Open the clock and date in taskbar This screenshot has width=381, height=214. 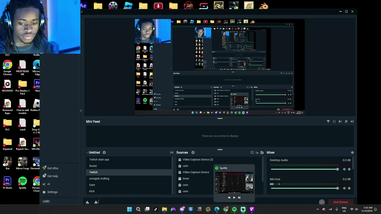coord(367,209)
